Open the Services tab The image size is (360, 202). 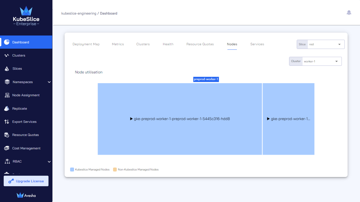pyautogui.click(x=257, y=44)
